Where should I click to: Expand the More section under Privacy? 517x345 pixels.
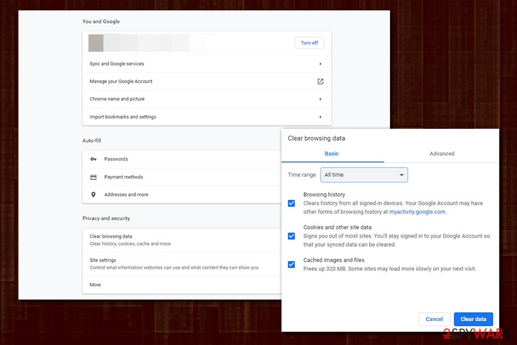coord(182,285)
